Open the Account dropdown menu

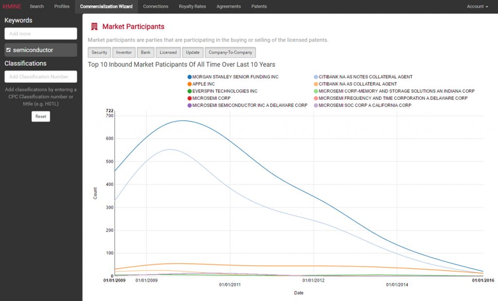(x=477, y=6)
